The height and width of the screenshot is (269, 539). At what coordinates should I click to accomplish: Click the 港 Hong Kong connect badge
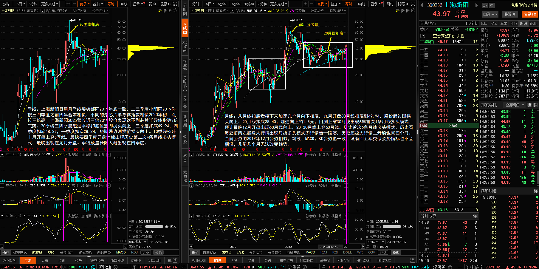(x=492, y=6)
